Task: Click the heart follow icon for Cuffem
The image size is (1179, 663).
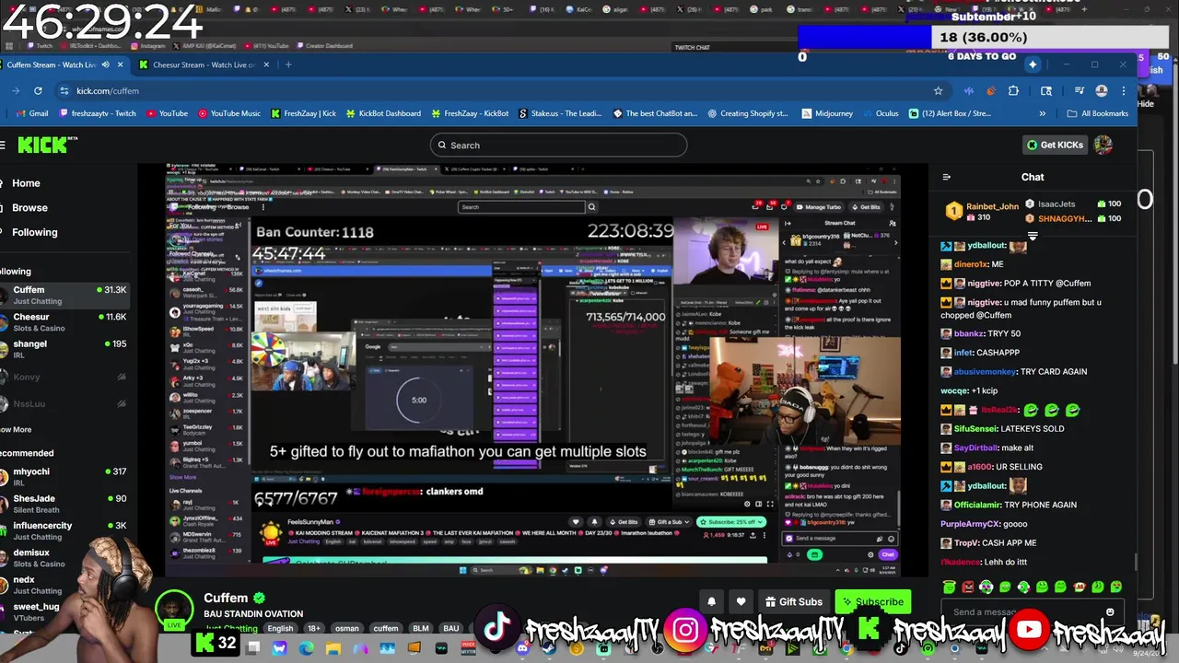Action: point(741,601)
